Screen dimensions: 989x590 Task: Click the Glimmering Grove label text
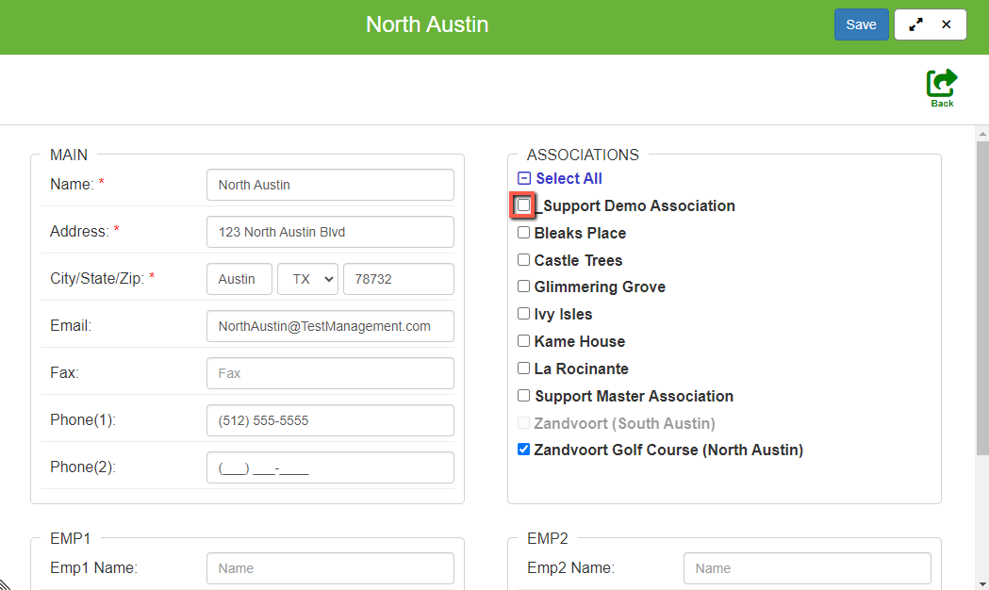600,287
